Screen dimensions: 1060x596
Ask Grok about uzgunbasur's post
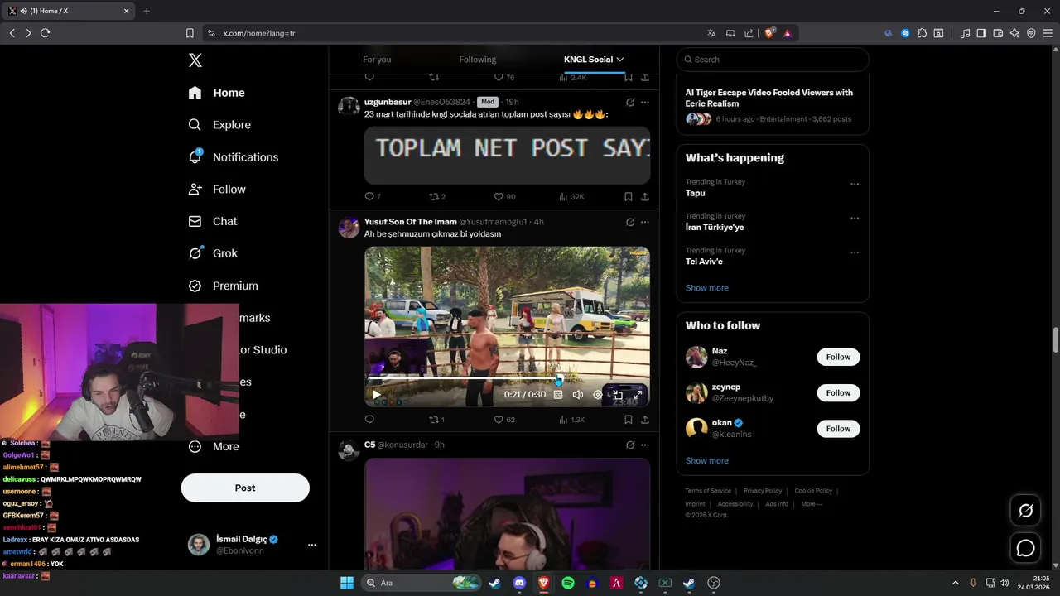630,103
